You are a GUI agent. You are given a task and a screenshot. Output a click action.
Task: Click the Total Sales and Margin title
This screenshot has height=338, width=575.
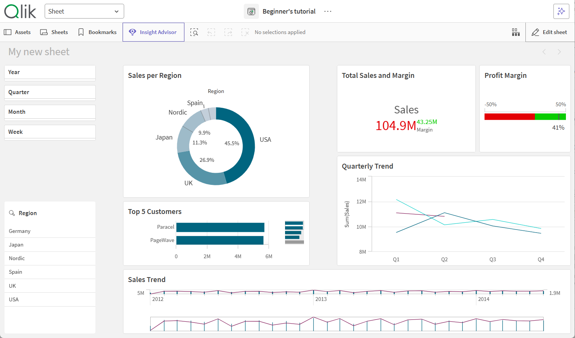click(x=378, y=76)
